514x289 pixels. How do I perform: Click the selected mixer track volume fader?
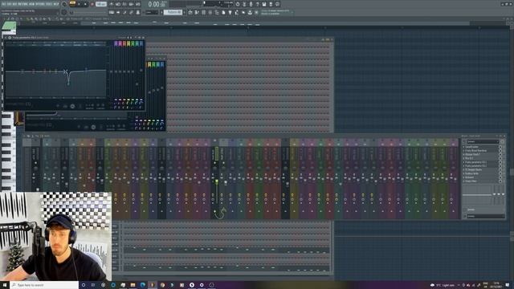click(x=217, y=181)
